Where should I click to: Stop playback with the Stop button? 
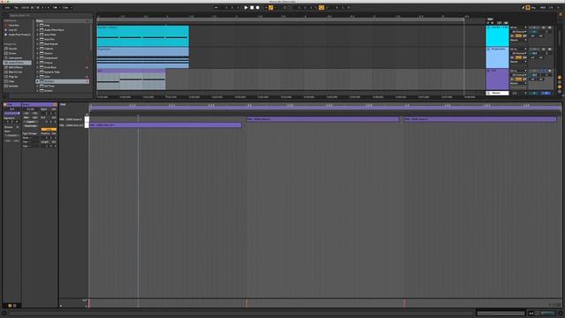click(x=252, y=8)
